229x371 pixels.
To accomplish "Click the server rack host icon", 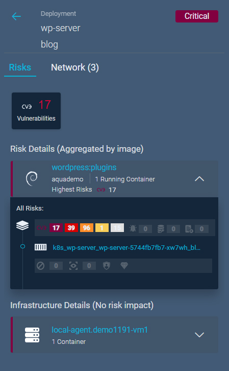I will tap(32, 335).
